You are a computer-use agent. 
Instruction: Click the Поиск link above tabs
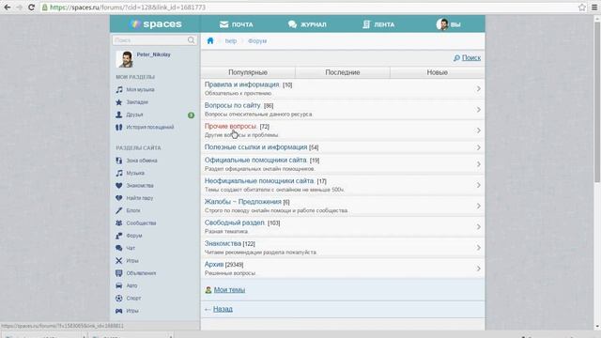(x=471, y=58)
